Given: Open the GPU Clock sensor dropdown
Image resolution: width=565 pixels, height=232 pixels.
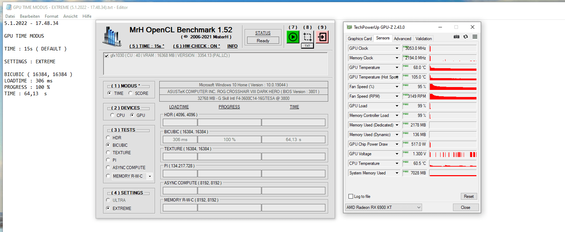Looking at the screenshot, I should 397,48.
